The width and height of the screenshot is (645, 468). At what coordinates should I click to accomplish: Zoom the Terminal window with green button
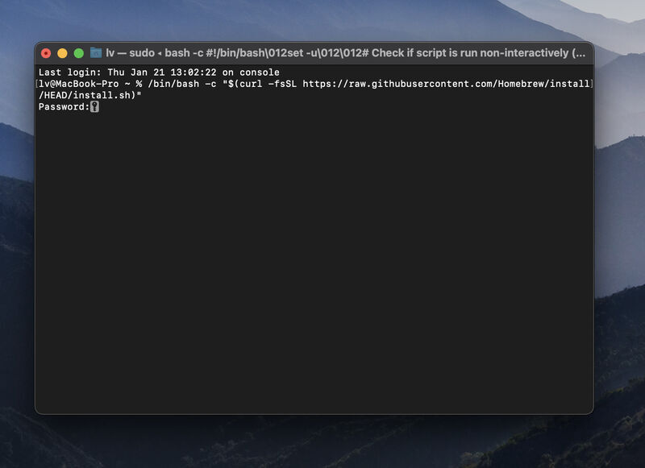(x=79, y=53)
